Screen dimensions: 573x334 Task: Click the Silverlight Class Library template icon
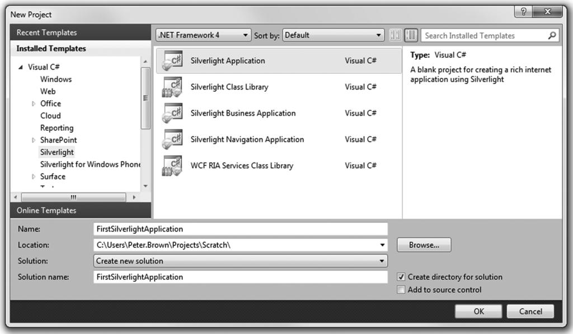(172, 87)
